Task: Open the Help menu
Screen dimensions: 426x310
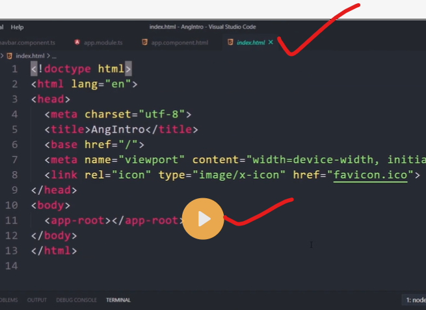Action: click(17, 27)
